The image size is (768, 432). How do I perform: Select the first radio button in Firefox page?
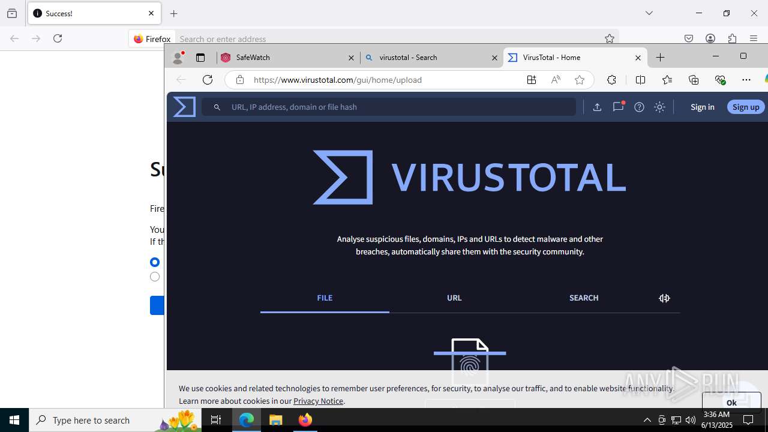pyautogui.click(x=155, y=262)
